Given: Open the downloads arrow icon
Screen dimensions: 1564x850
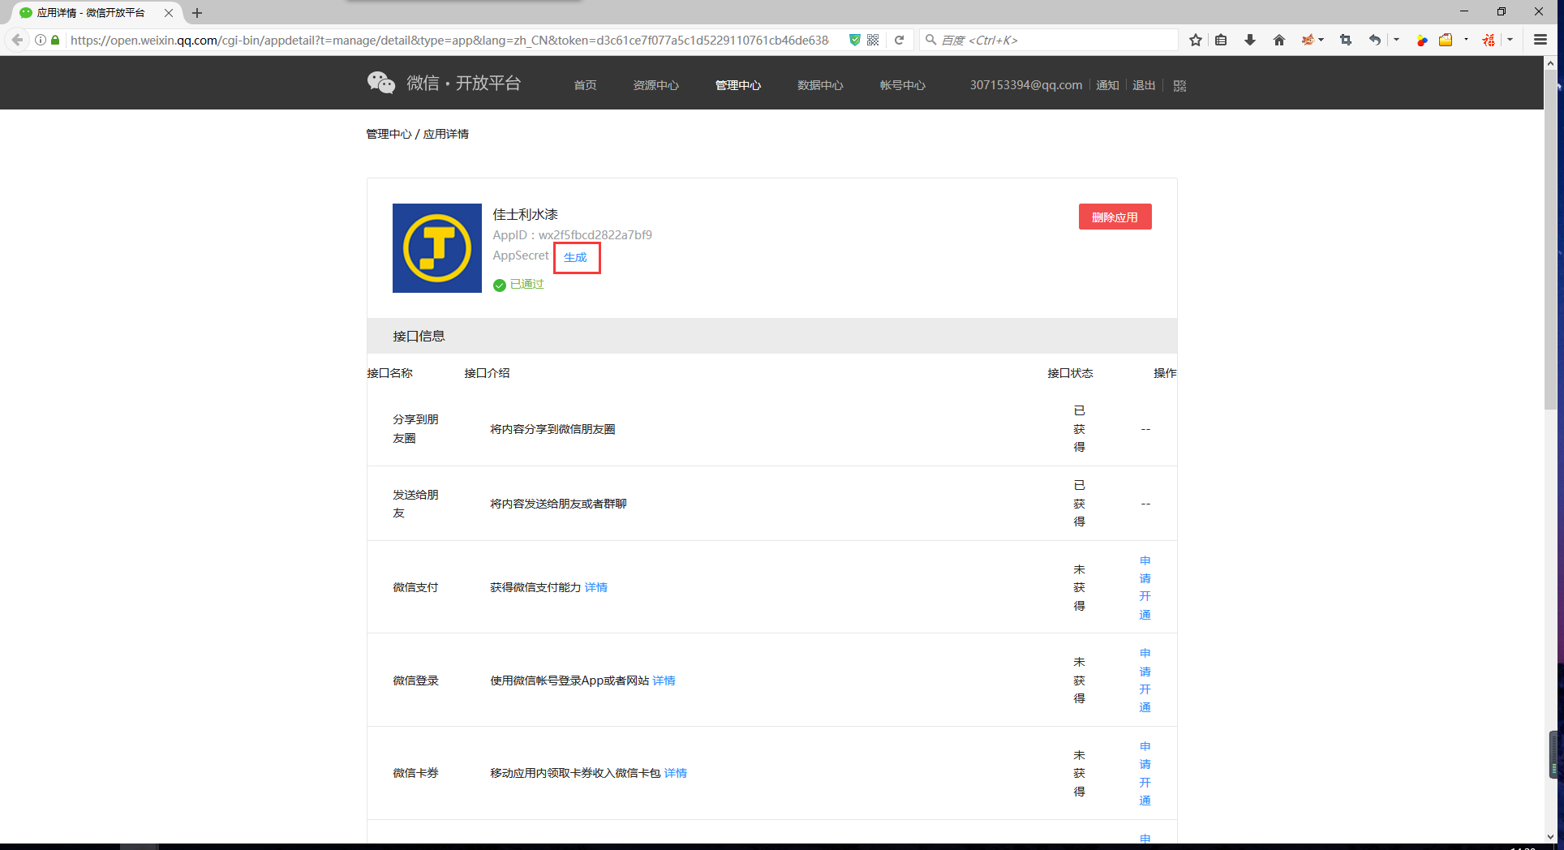Looking at the screenshot, I should tap(1250, 40).
